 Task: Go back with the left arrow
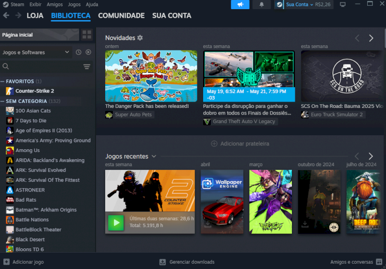click(x=6, y=15)
